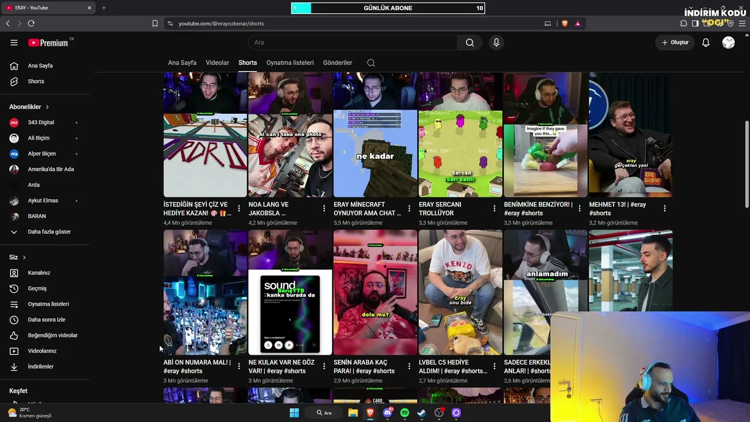Switch to the Oynatma listeleri tab

(290, 63)
